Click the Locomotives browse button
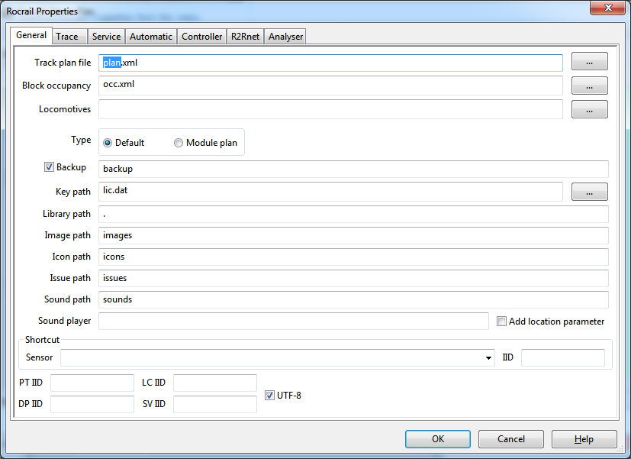This screenshot has width=631, height=459. 589,109
